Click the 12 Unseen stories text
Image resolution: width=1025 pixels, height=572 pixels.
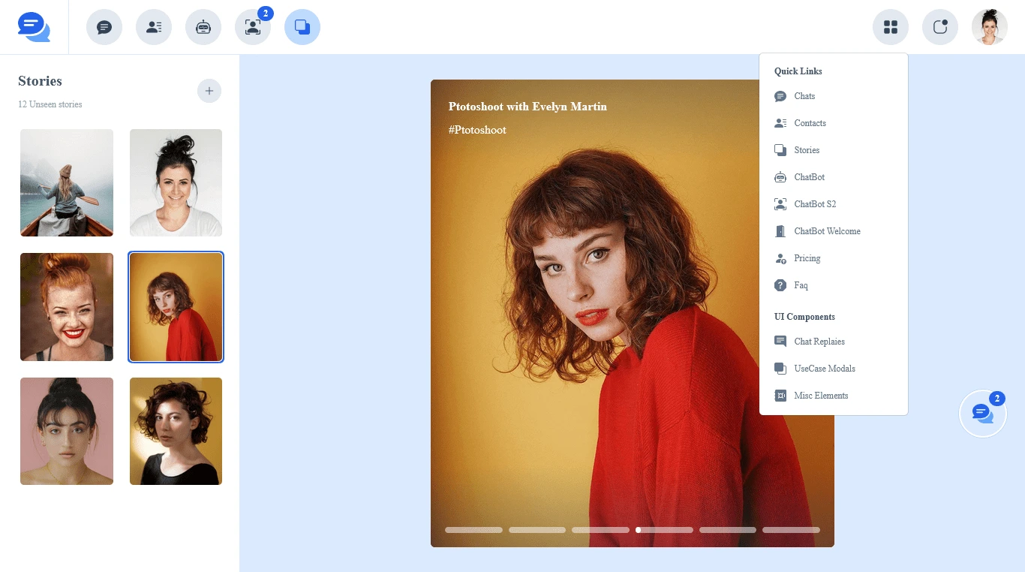tap(50, 104)
